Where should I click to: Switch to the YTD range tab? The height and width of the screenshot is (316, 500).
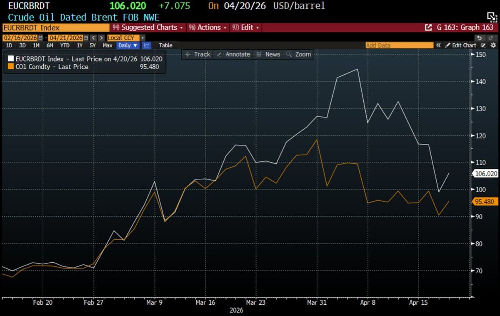point(65,45)
